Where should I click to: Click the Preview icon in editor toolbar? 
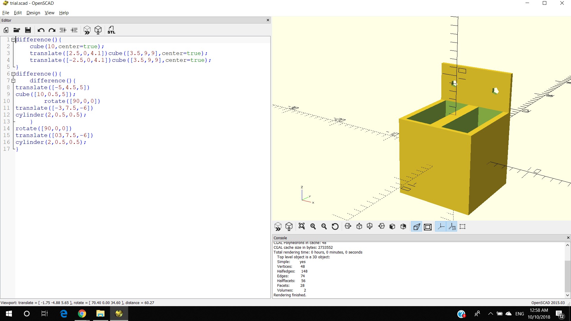click(x=87, y=30)
